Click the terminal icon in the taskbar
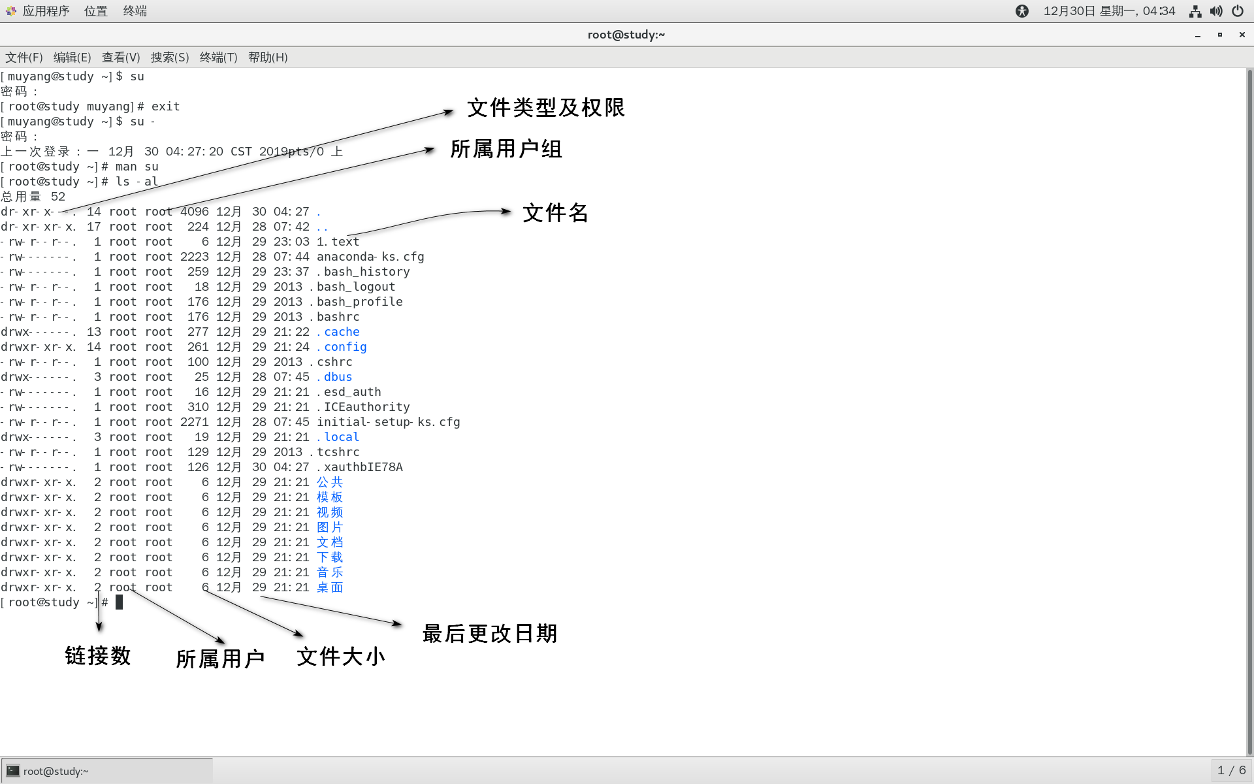Viewport: 1254px width, 784px height. 13,771
